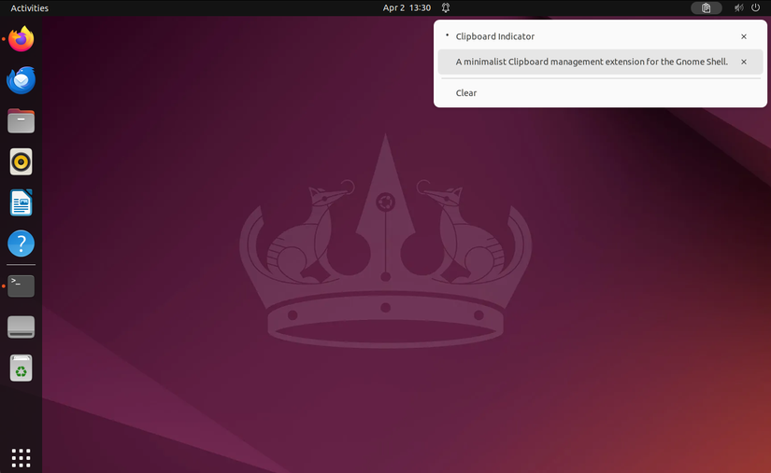771x473 pixels.
Task: Open the Help application
Action: pos(21,243)
